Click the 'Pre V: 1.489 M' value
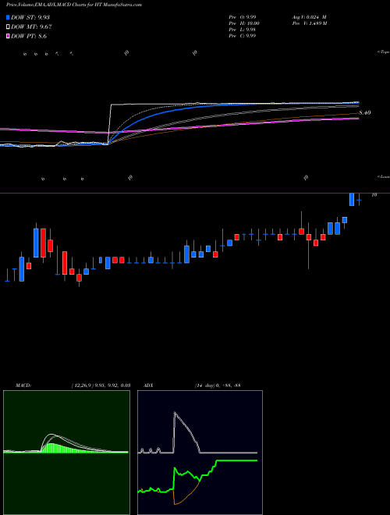Image resolution: width=390 pixels, height=515 pixels. click(x=309, y=23)
